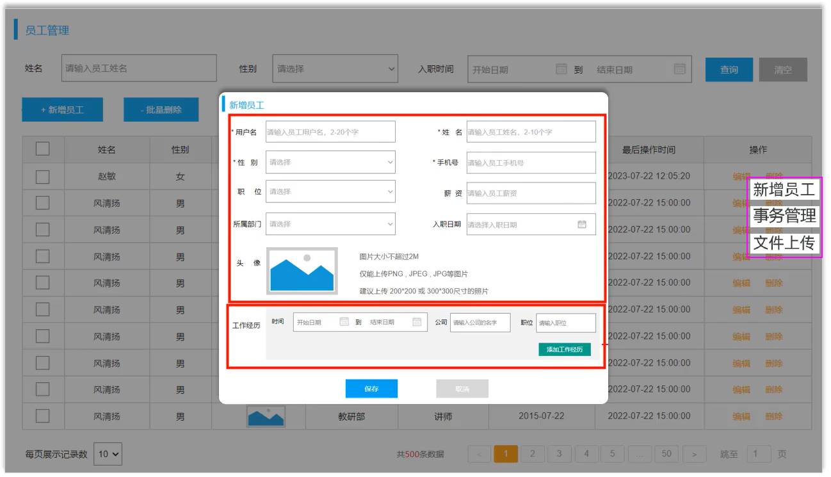Open the 所属部门 dropdown
The height and width of the screenshot is (477, 831).
pos(330,224)
